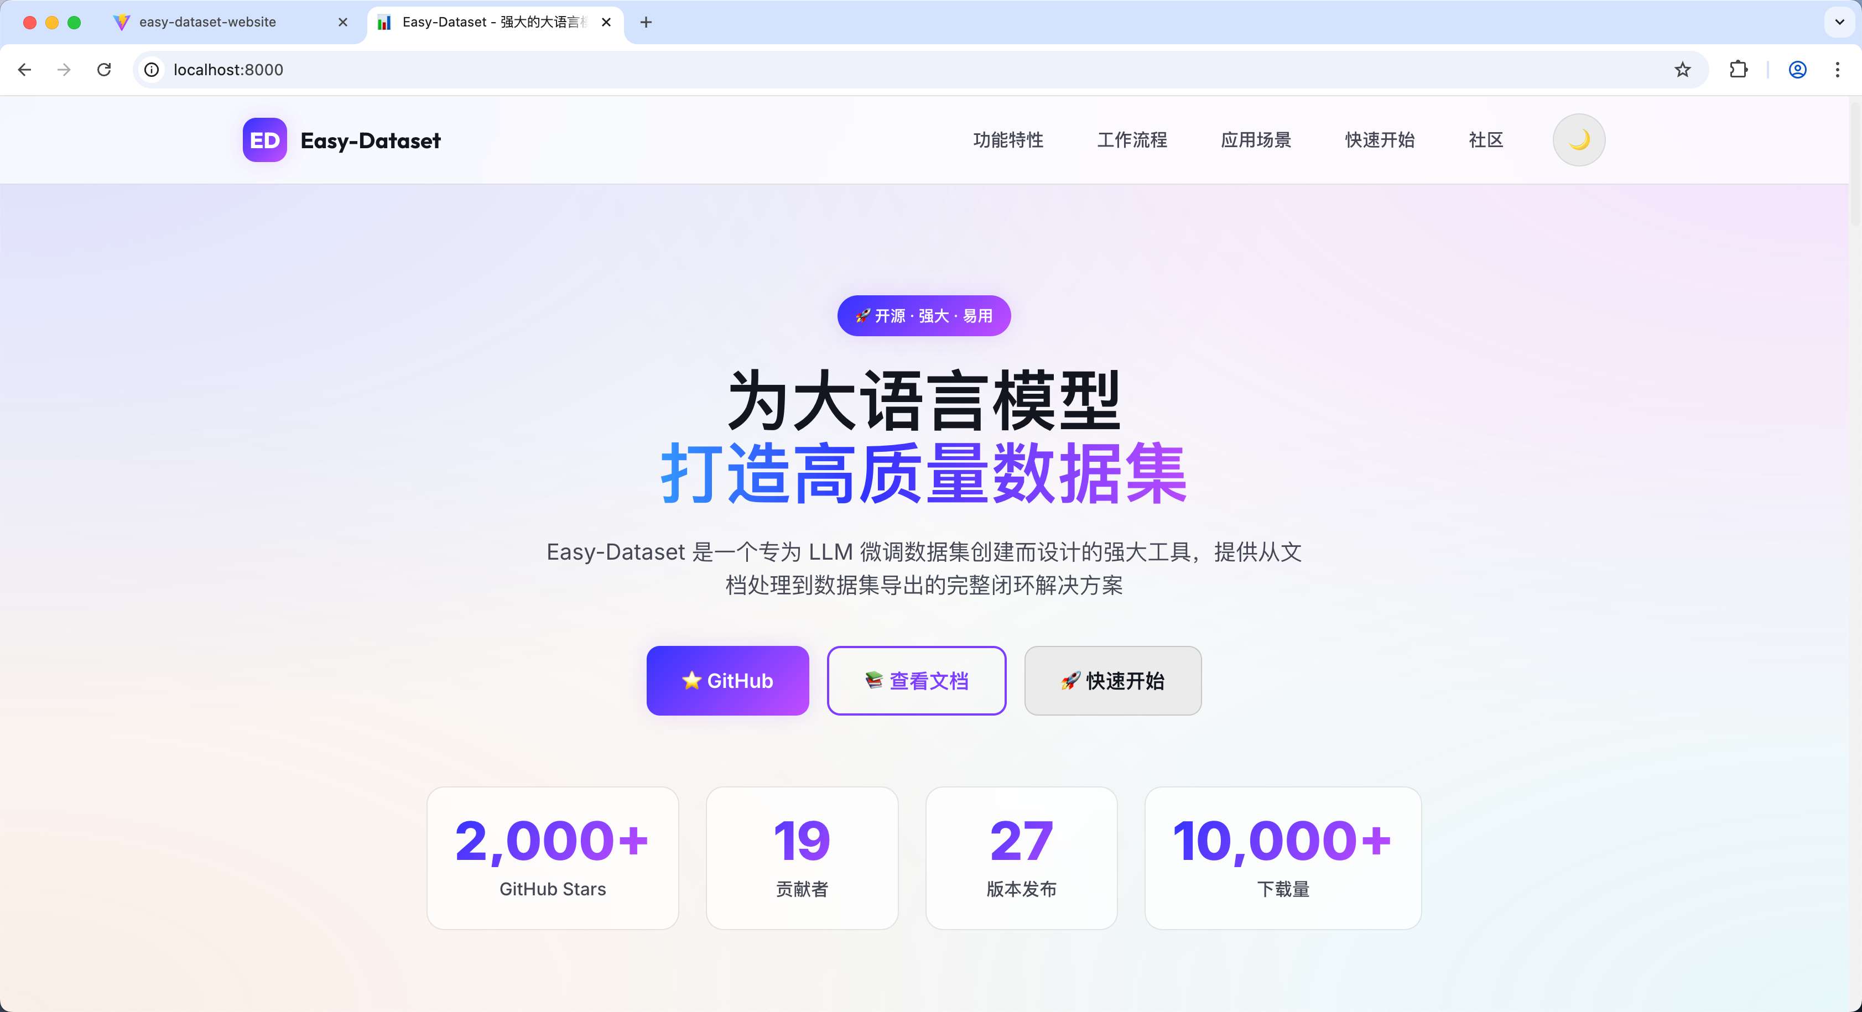Open the browser extensions puzzle icon
Image resolution: width=1862 pixels, height=1012 pixels.
click(x=1739, y=69)
